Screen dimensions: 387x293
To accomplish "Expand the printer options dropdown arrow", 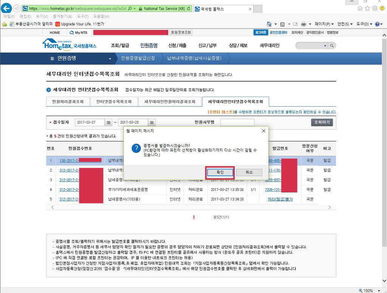I will click(310, 24).
